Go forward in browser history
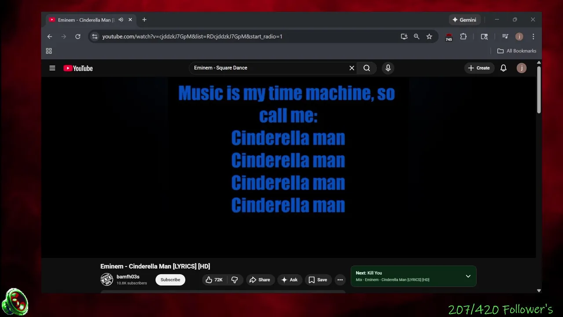This screenshot has height=317, width=563. pyautogui.click(x=64, y=37)
